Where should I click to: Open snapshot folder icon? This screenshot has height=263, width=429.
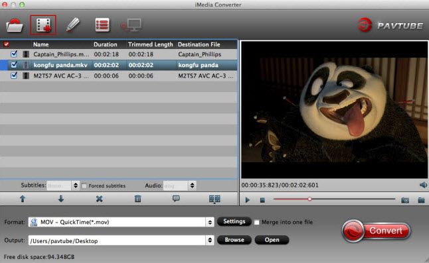pyautogui.click(x=421, y=200)
